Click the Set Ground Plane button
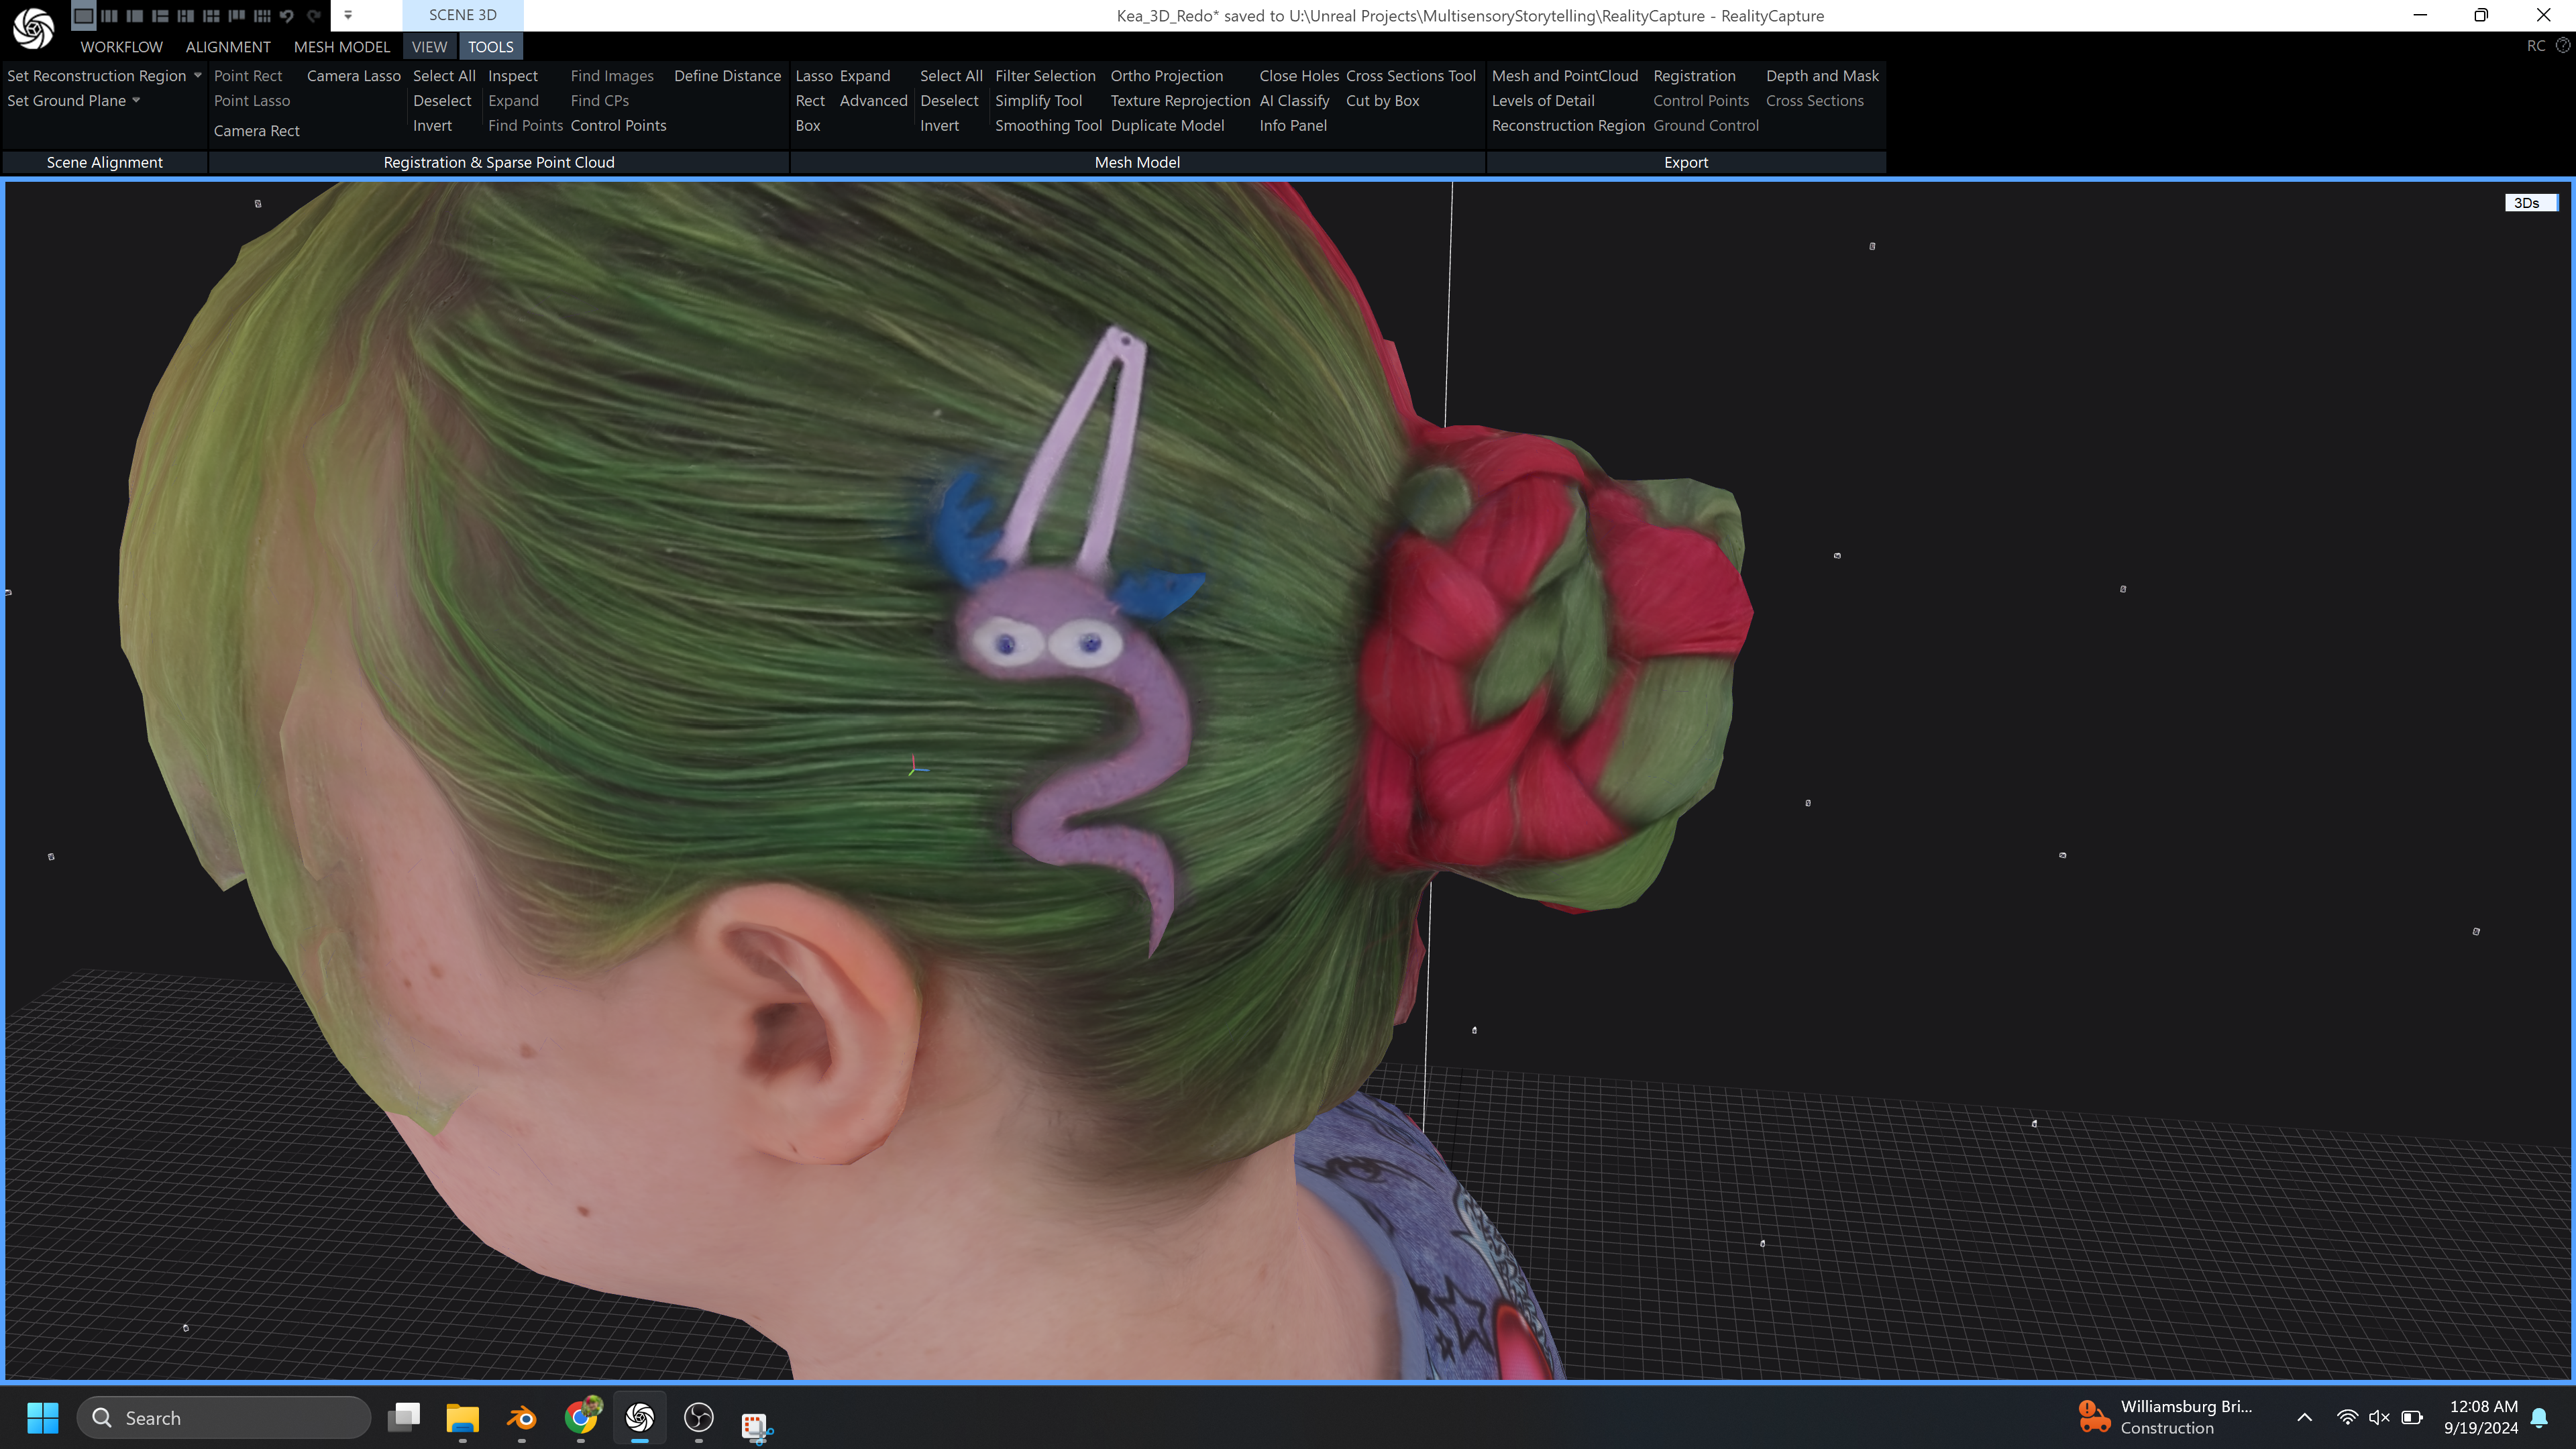This screenshot has width=2576, height=1449. (67, 101)
